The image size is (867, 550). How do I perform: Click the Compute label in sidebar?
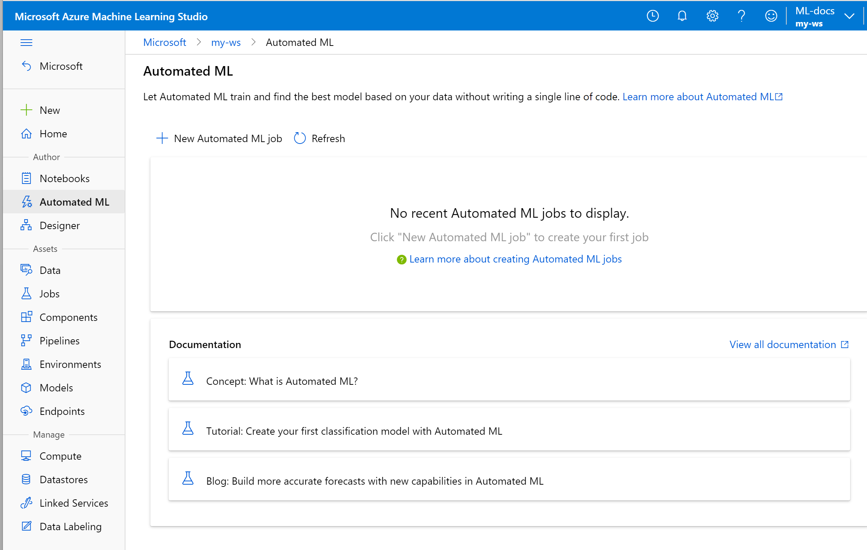[61, 456]
